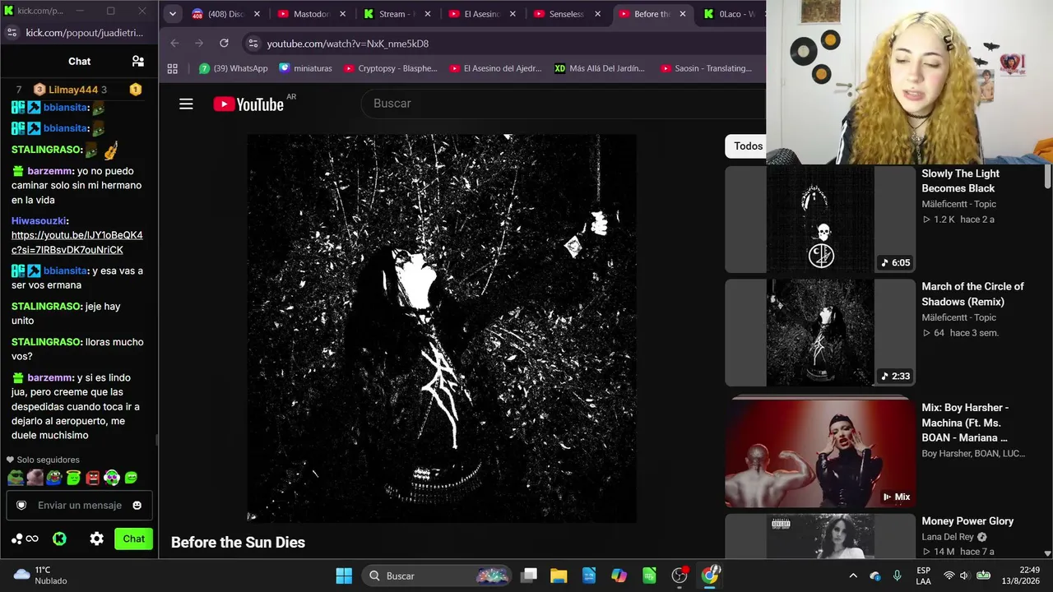Open El Asesino del Ajedr... bookmark
1053x592 pixels.
tap(495, 68)
